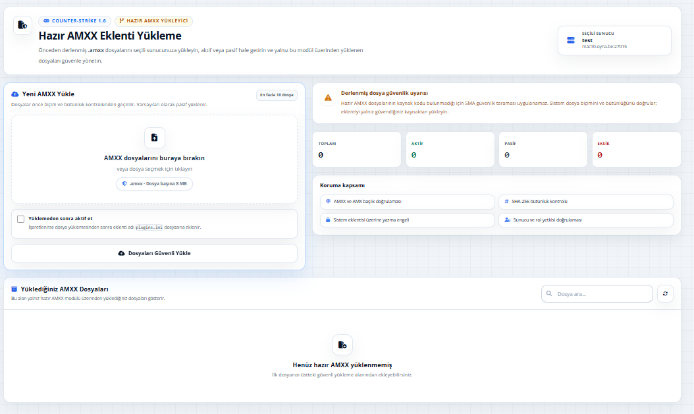Click the Eksik stat card

pyautogui.click(x=637, y=150)
